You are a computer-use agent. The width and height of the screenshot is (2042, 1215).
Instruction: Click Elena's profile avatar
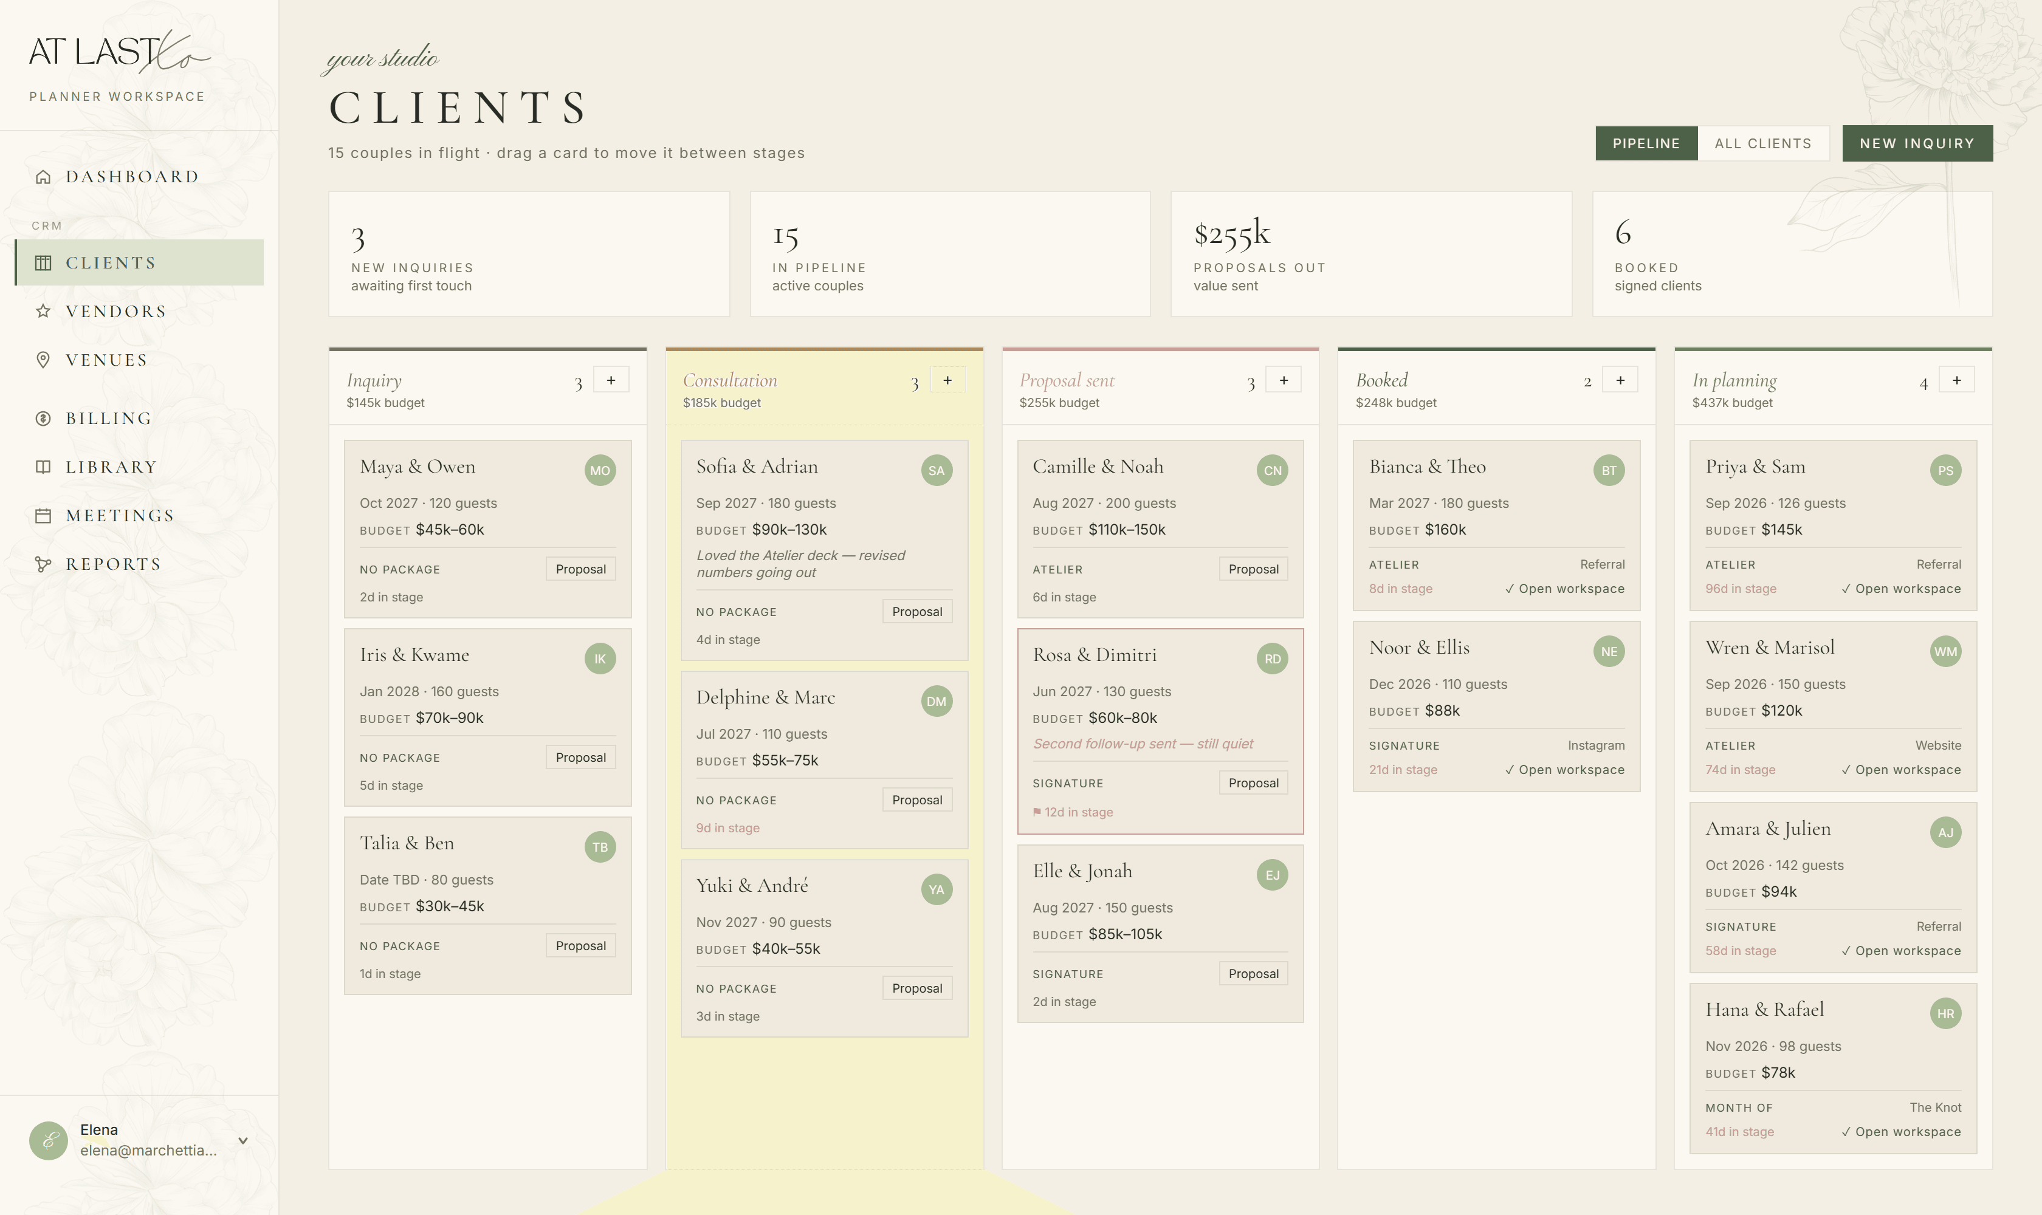(x=49, y=1140)
